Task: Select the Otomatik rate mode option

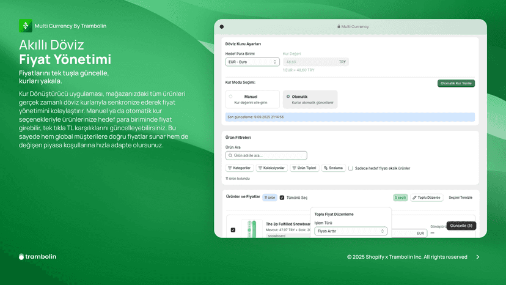Action: click(310, 99)
